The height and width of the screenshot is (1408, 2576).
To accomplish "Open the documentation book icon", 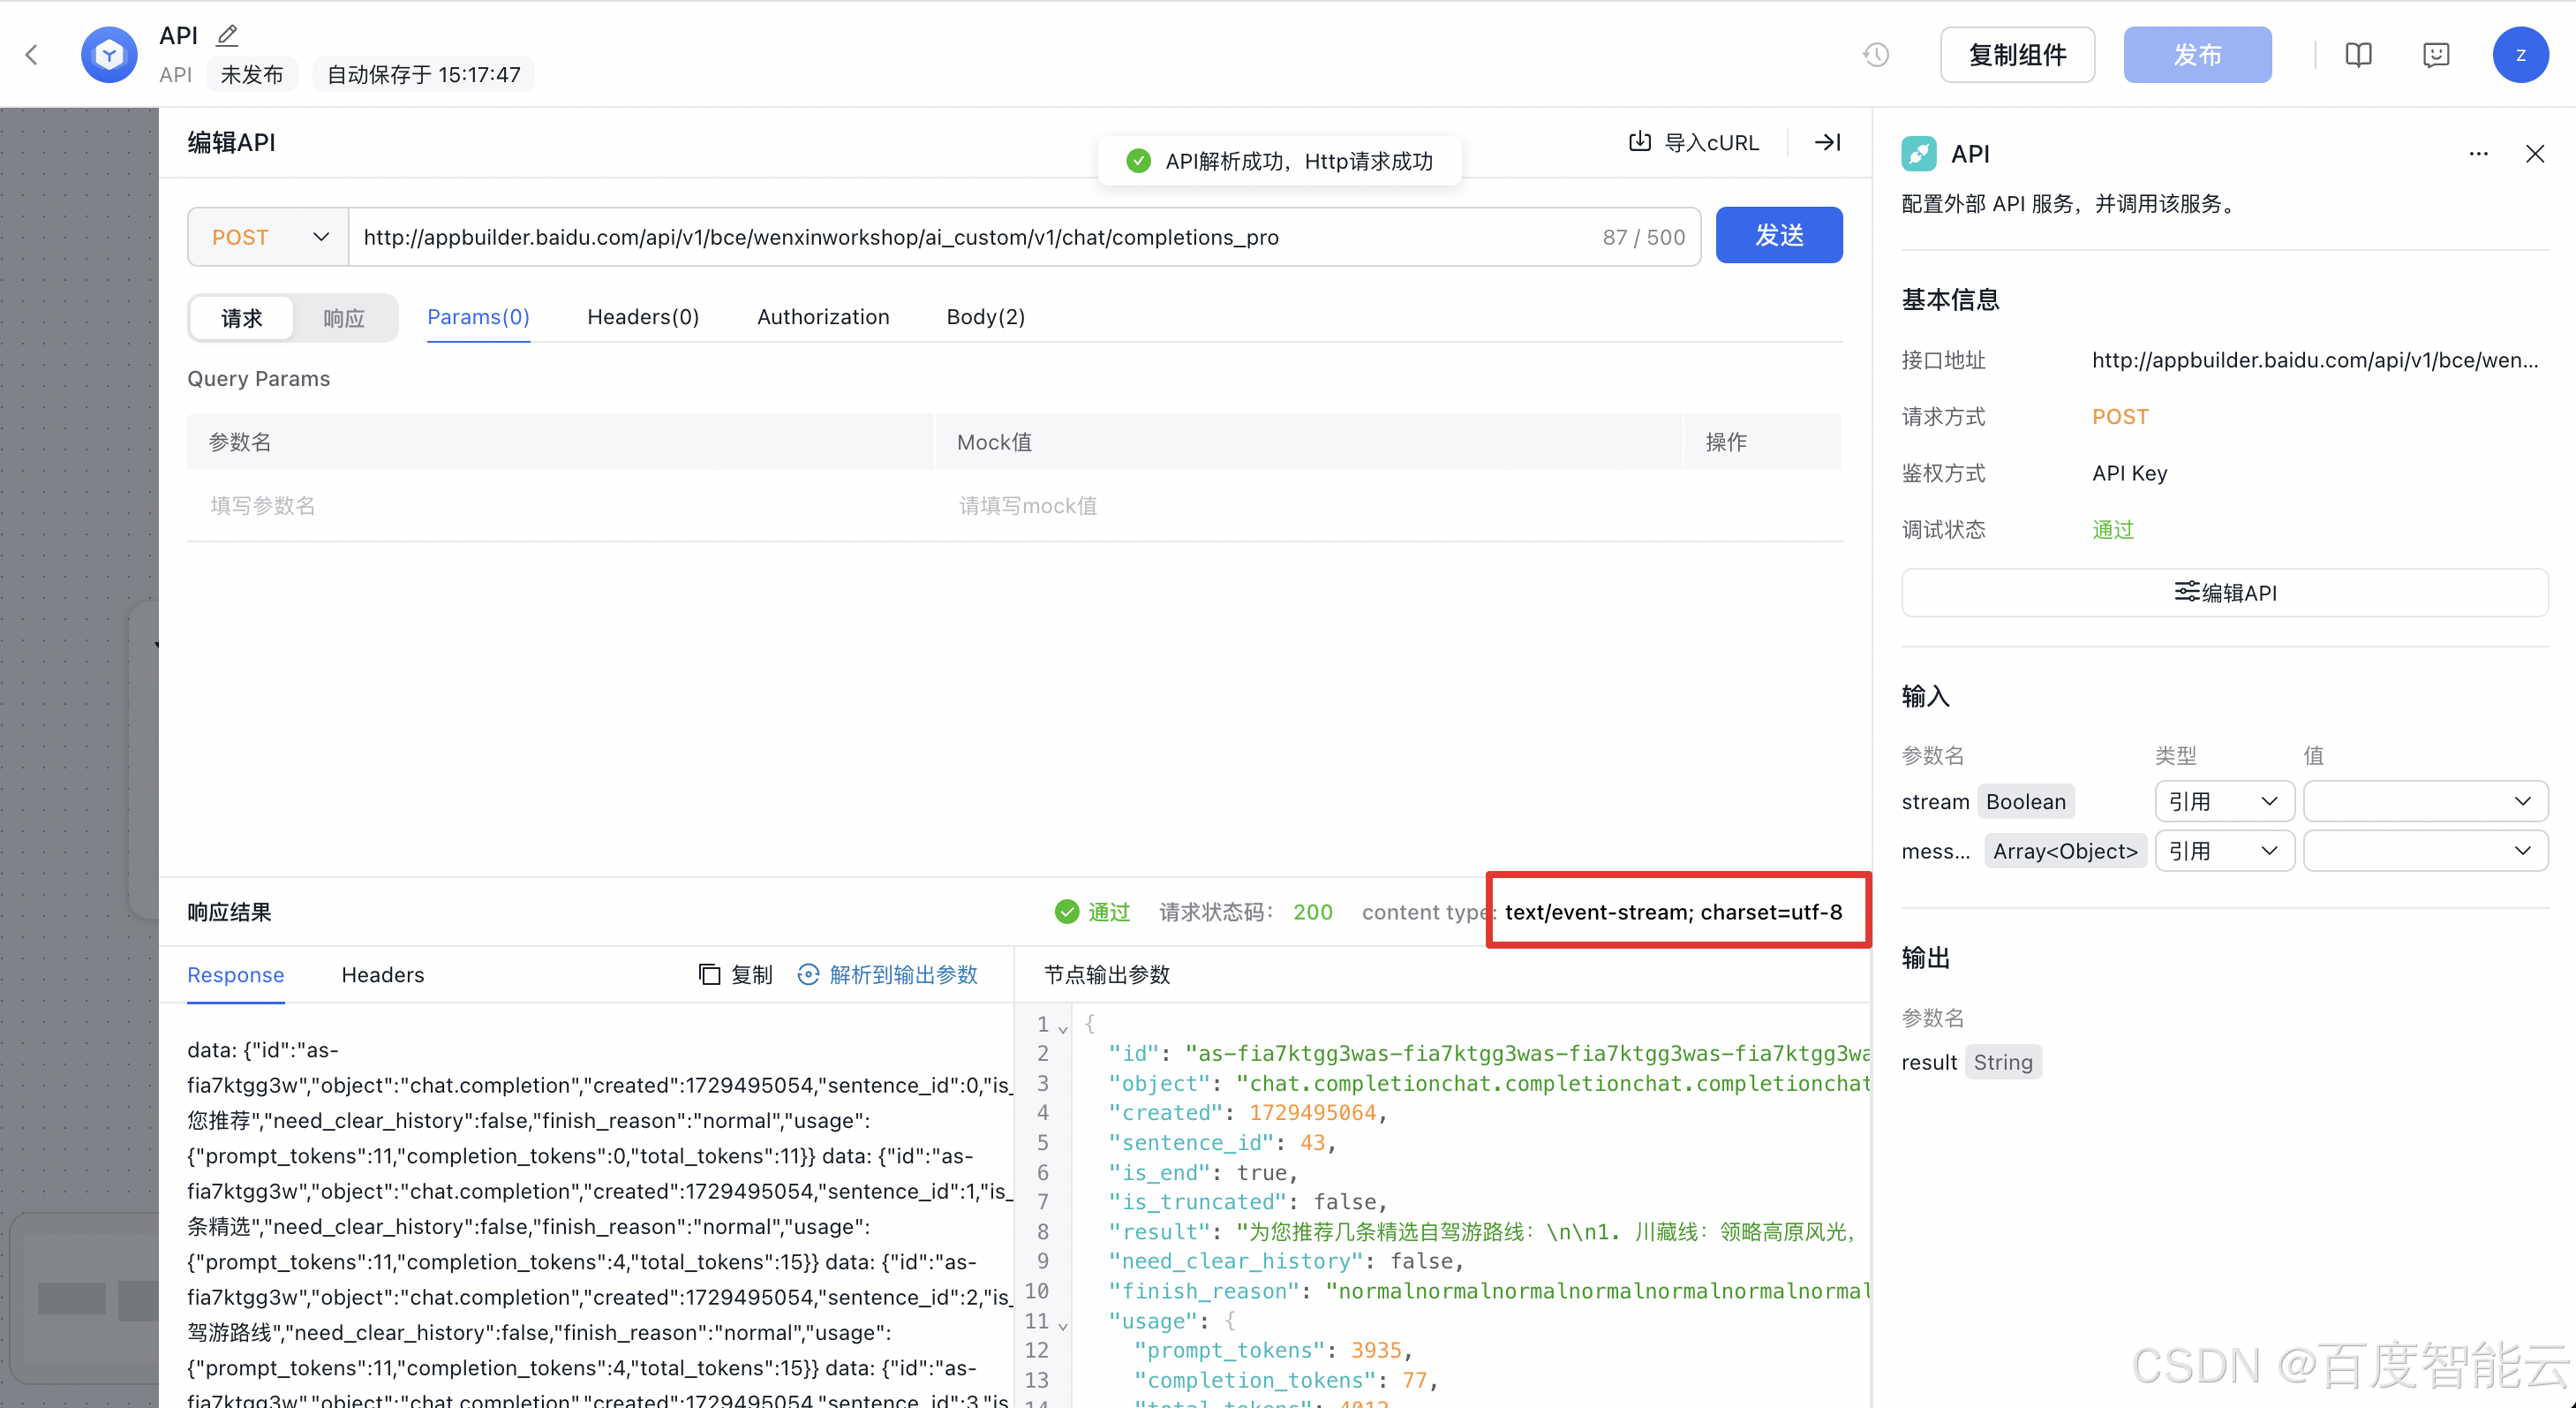I will pyautogui.click(x=2358, y=54).
